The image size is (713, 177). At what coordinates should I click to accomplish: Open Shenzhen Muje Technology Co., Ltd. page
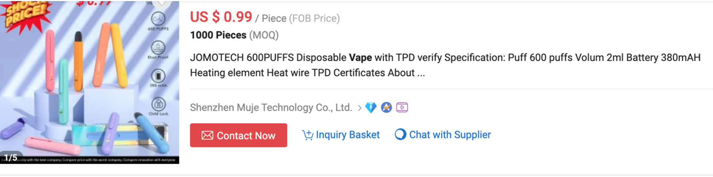(271, 108)
